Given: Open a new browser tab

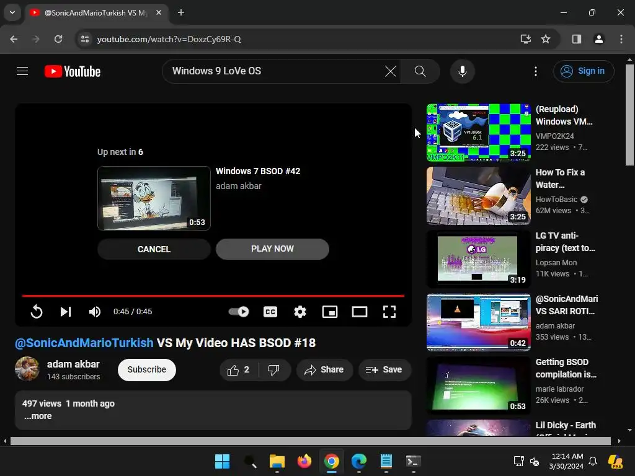Looking at the screenshot, I should [181, 12].
